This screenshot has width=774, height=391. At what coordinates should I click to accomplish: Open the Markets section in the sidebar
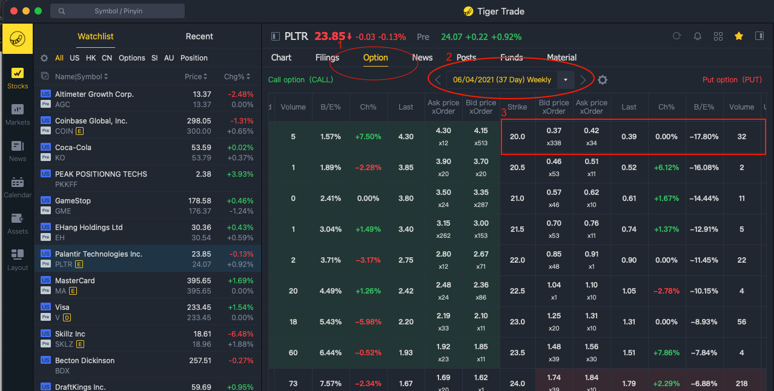[x=17, y=114]
